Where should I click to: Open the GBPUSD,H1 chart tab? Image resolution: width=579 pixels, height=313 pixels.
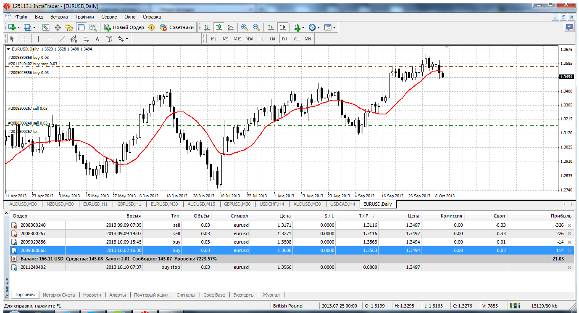pyautogui.click(x=129, y=204)
